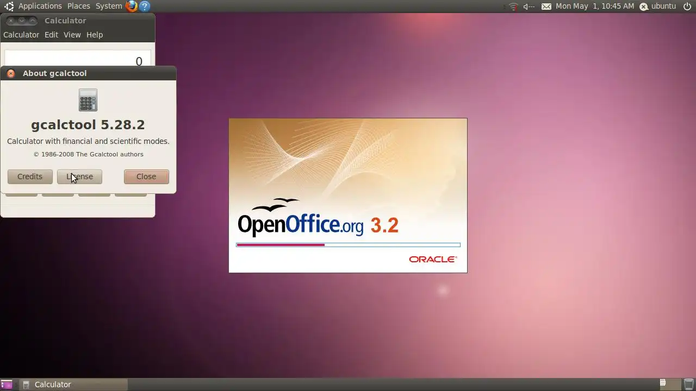Click the License button
Viewport: 696px width, 391px height.
[x=79, y=176]
